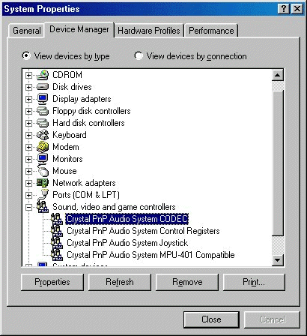Open the Hardware Profiles tab
Screen dimensions: 307x336
(x=149, y=31)
